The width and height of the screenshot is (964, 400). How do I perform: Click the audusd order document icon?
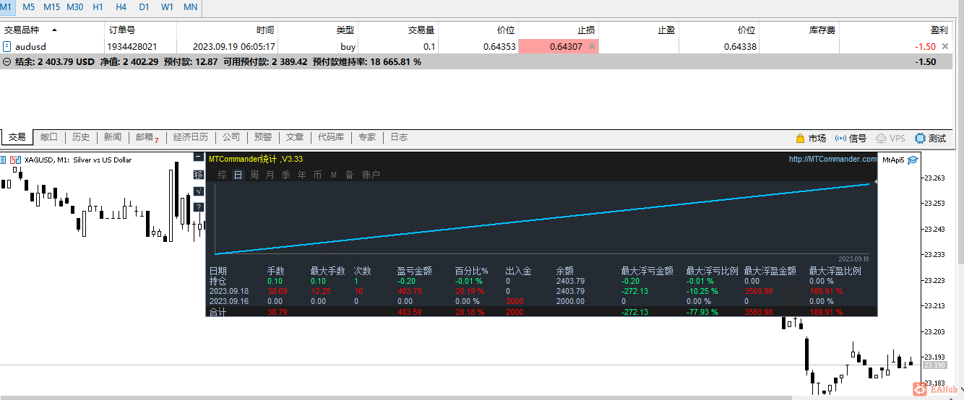(7, 46)
